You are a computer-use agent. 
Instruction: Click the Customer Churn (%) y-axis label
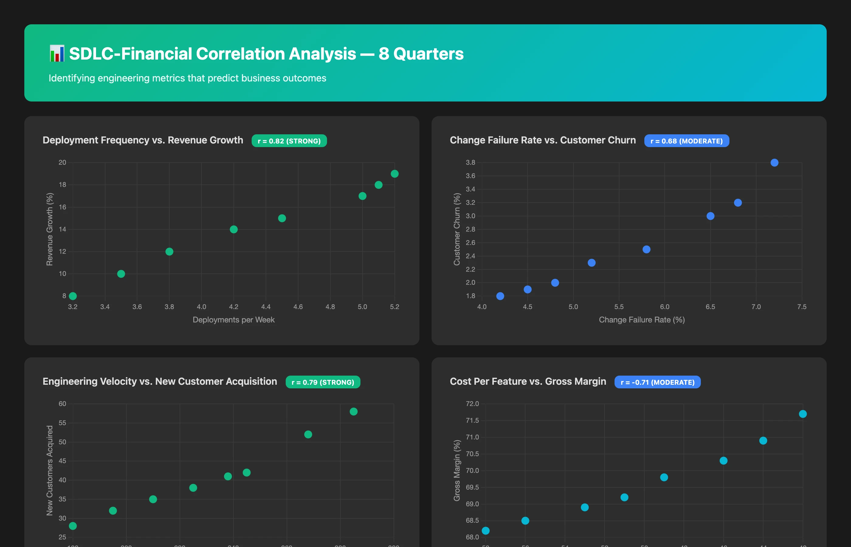coord(457,229)
